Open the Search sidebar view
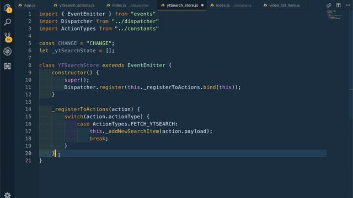Image resolution: width=353 pixels, height=198 pixels. [7, 22]
